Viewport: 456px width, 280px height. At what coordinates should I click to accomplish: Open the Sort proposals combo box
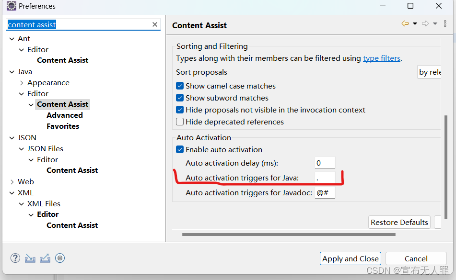pyautogui.click(x=429, y=72)
